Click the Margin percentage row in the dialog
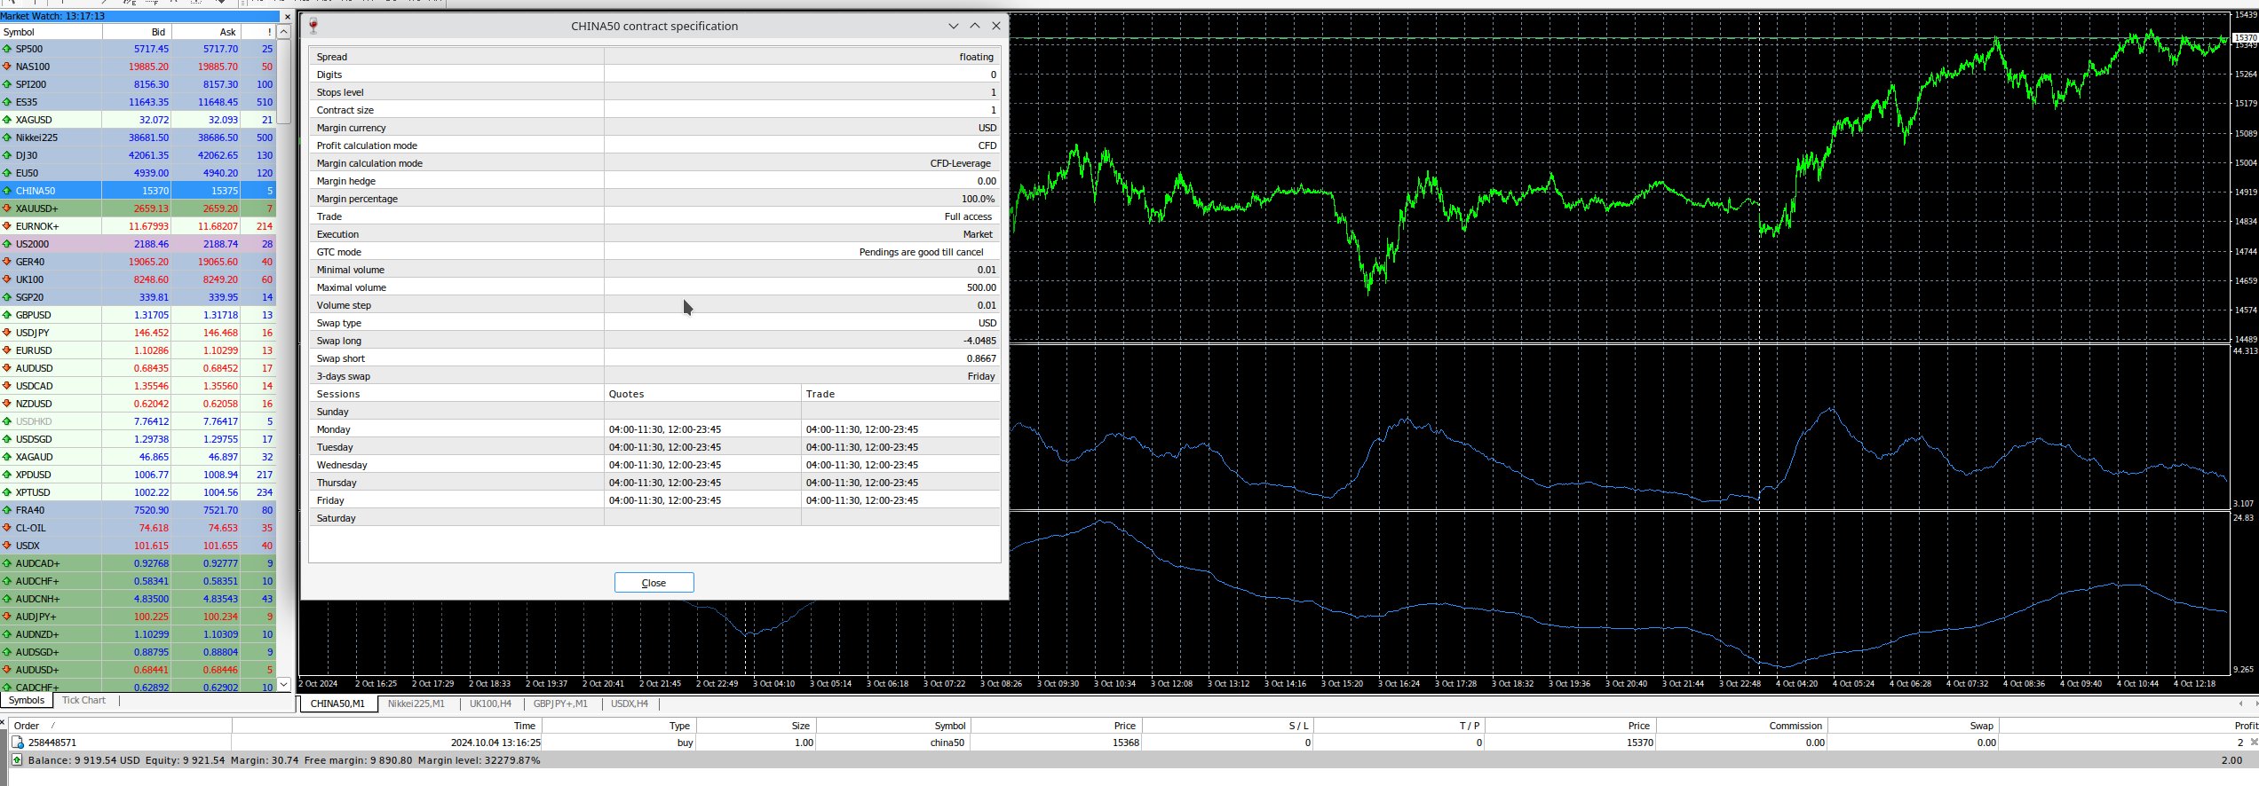 (655, 199)
